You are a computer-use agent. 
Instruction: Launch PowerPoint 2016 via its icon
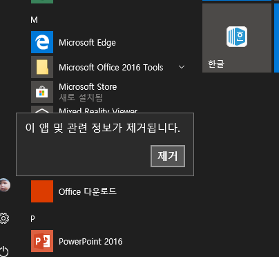pyautogui.click(x=42, y=241)
